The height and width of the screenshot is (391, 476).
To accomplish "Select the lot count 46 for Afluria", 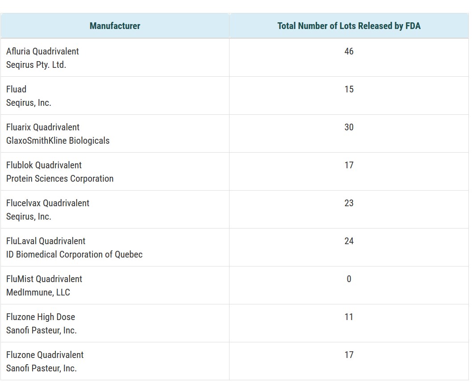I will [x=349, y=51].
